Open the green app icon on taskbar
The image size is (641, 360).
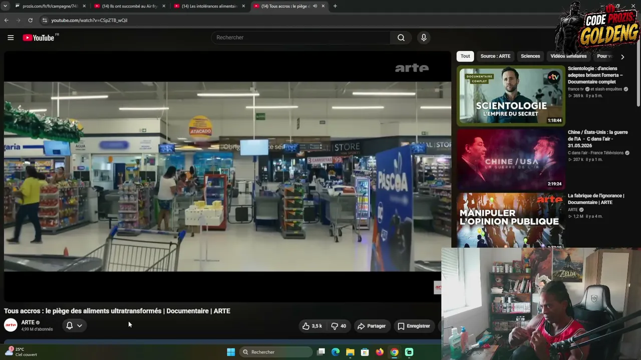pyautogui.click(x=409, y=352)
